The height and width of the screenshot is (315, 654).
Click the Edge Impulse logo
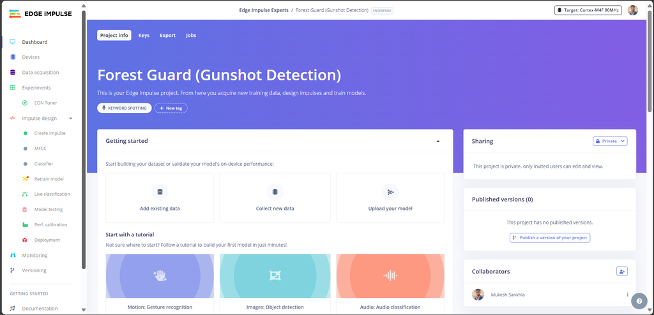click(40, 14)
